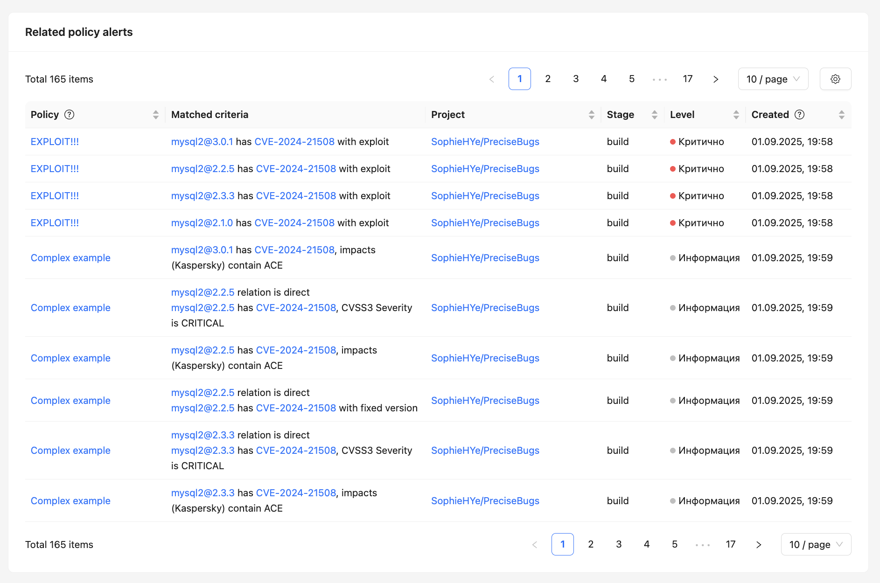
Task: Open the Complex example policy link
Action: pyautogui.click(x=70, y=257)
